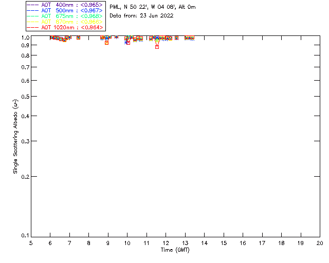This screenshot has width=329, height=263.
Task: Click the 13 on the time axis
Action: click(185, 243)
